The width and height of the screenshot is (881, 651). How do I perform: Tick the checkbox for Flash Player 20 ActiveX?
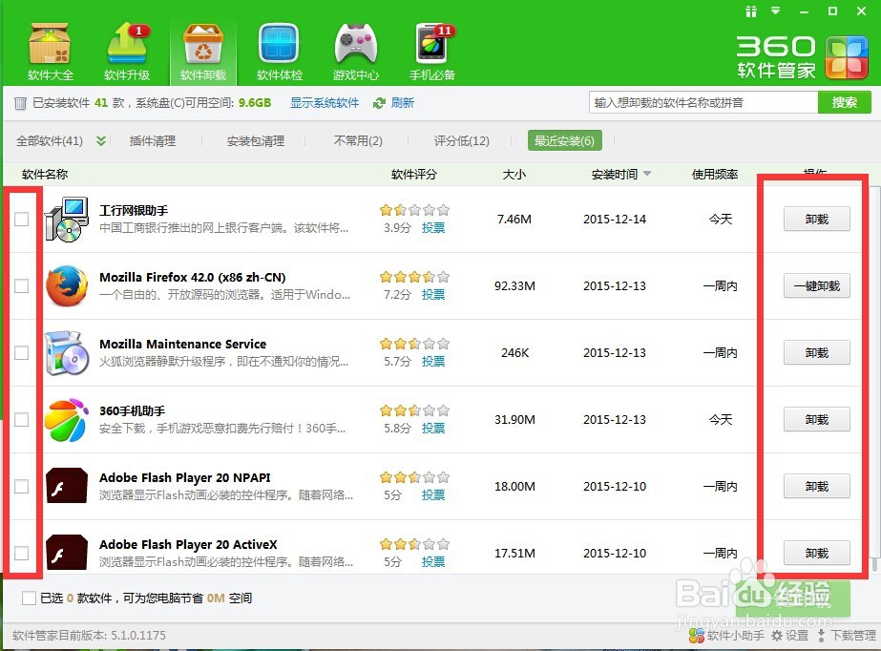pos(21,553)
